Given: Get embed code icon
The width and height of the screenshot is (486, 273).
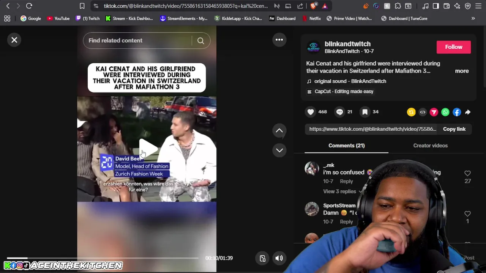Looking at the screenshot, I should (x=423, y=112).
